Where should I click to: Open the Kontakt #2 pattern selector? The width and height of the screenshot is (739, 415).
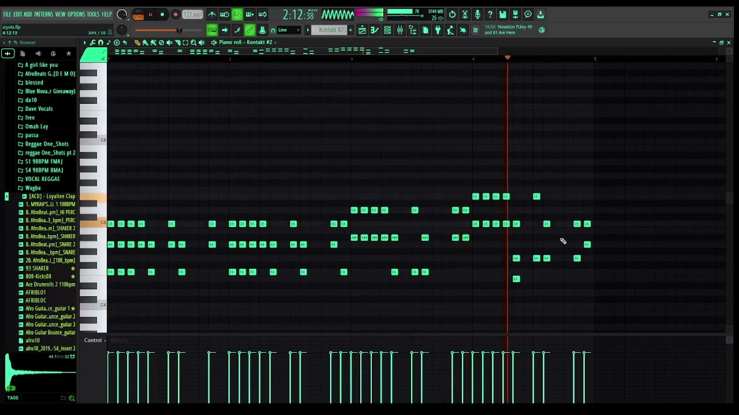pyautogui.click(x=329, y=30)
